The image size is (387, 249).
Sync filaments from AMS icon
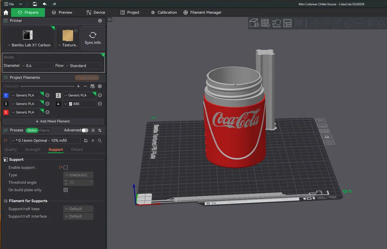(93, 86)
